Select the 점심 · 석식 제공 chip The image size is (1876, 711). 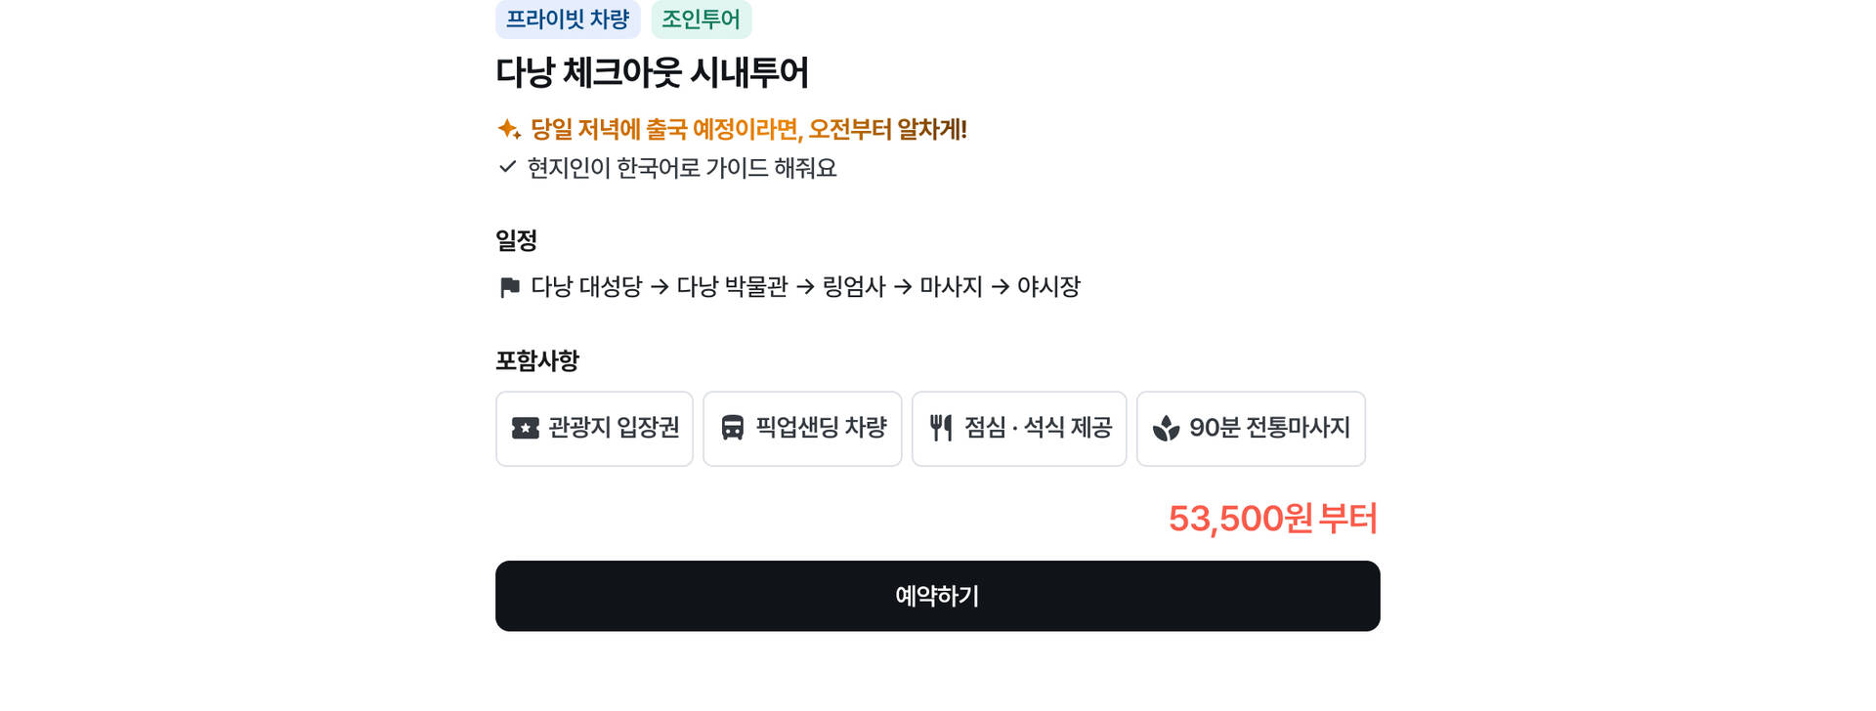point(1019,429)
